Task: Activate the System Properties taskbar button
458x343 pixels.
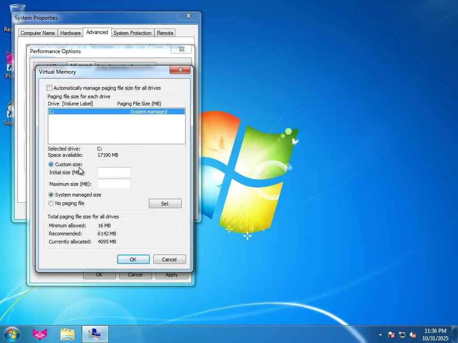Action: pos(95,334)
